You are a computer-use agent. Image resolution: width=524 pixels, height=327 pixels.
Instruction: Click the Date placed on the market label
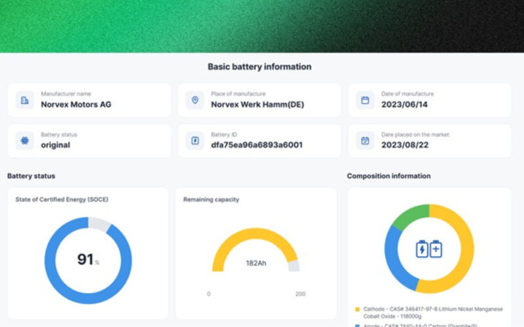[x=415, y=135]
